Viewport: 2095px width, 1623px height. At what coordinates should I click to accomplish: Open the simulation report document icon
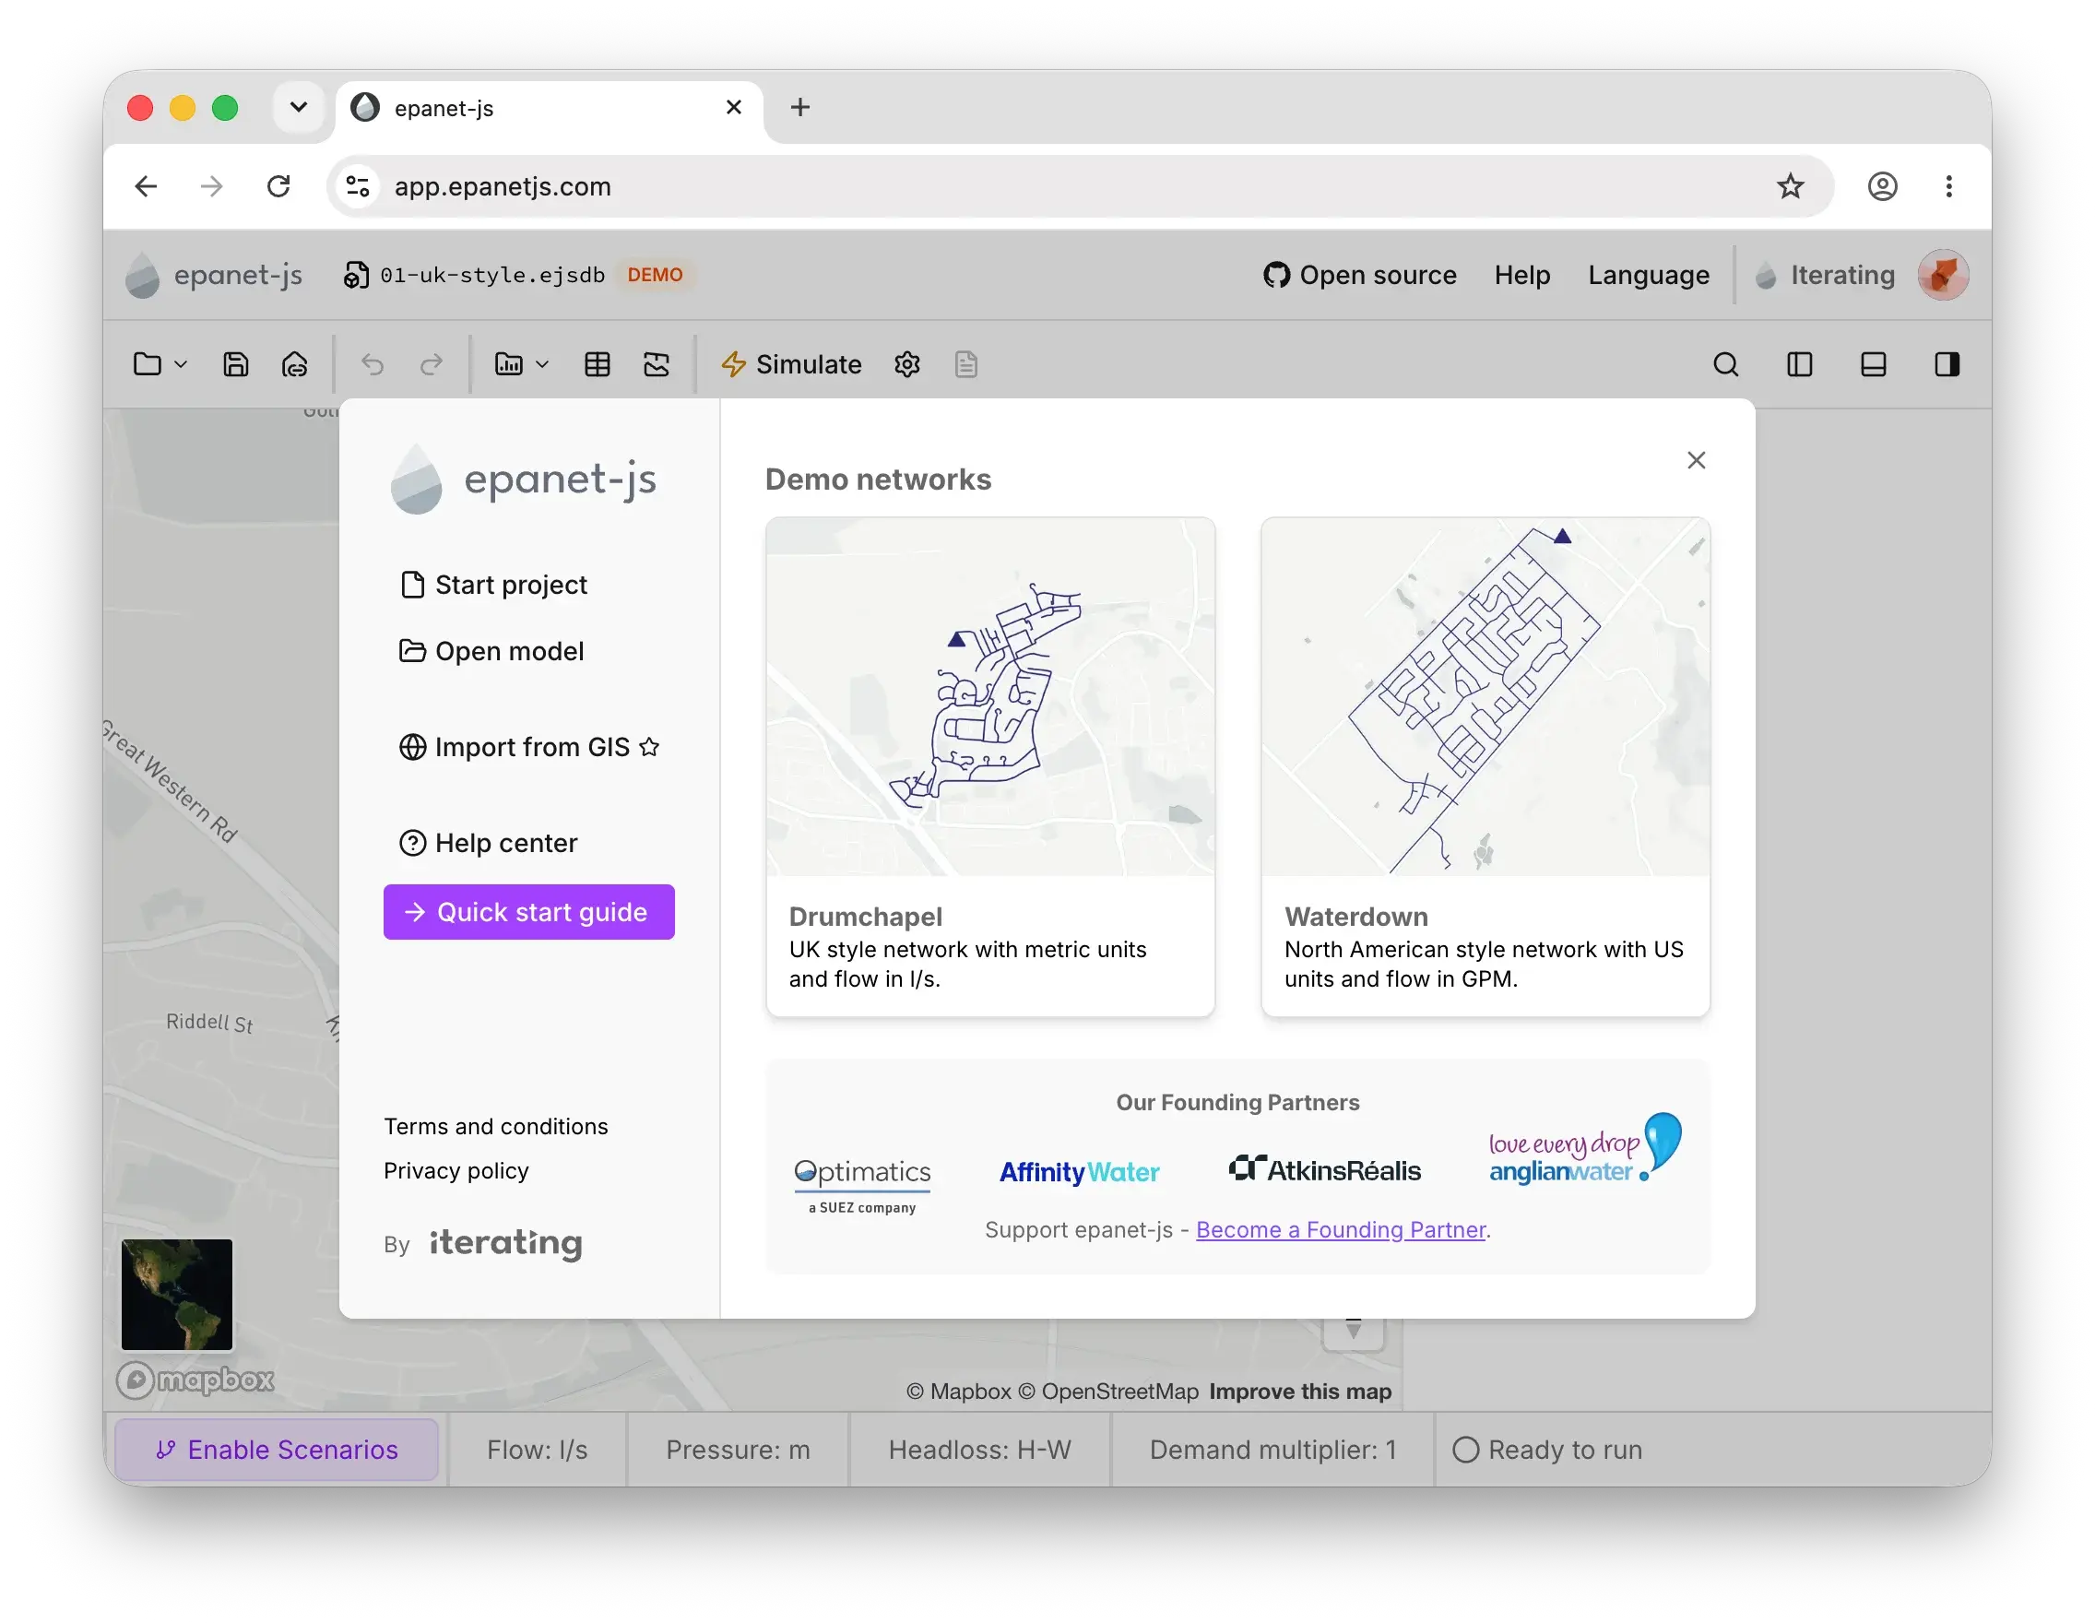[x=966, y=364]
